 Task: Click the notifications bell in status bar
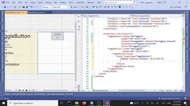(x=186, y=98)
